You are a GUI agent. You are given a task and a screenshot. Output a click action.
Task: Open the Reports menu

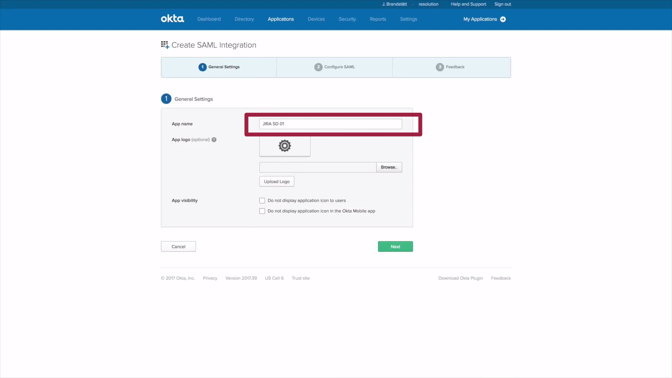(378, 19)
